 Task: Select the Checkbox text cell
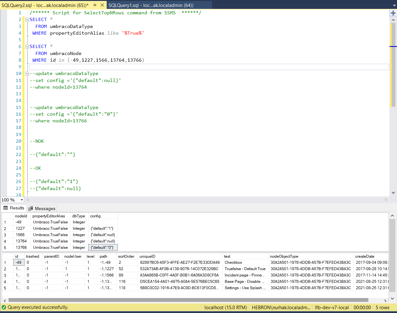[x=245, y=262]
